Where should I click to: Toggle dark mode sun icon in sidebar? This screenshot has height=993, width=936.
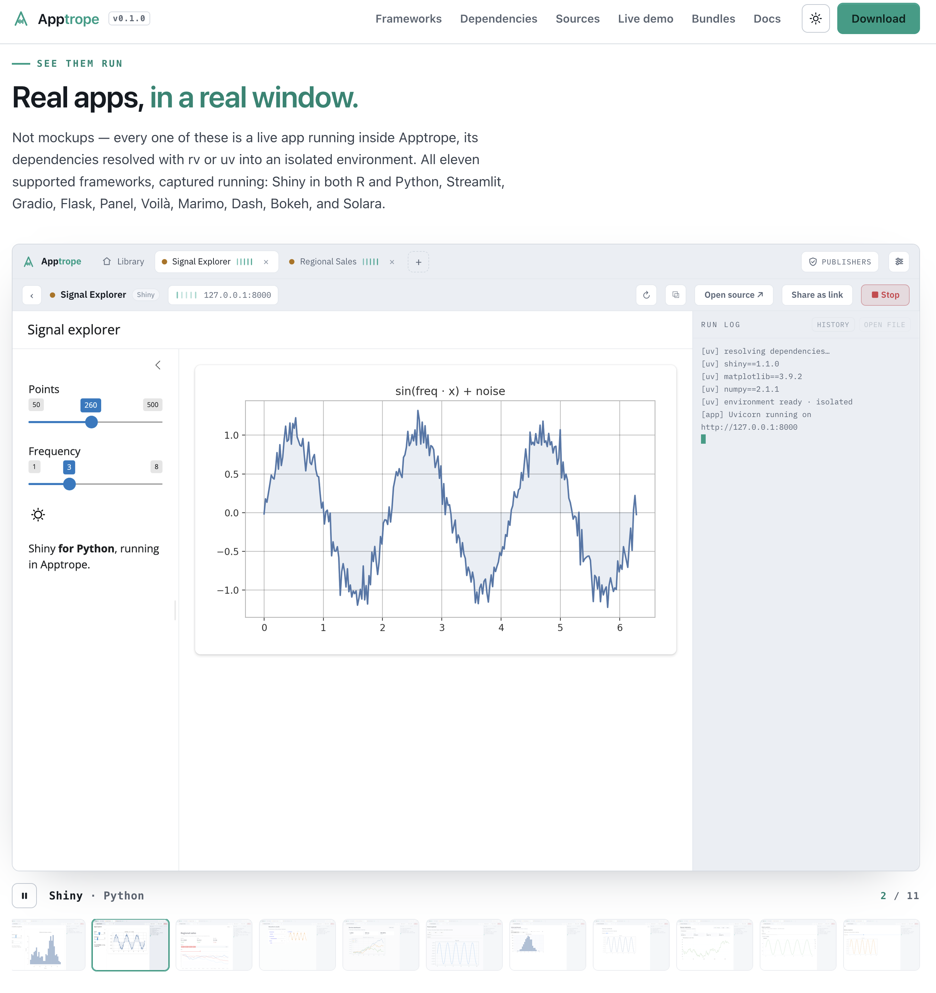pos(38,515)
